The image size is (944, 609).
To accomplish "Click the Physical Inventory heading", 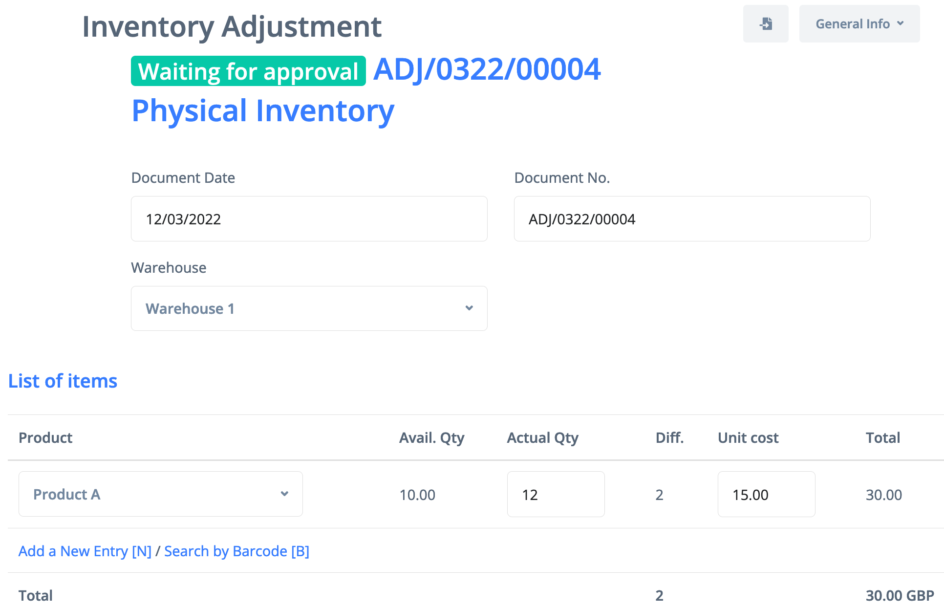I will tap(263, 111).
